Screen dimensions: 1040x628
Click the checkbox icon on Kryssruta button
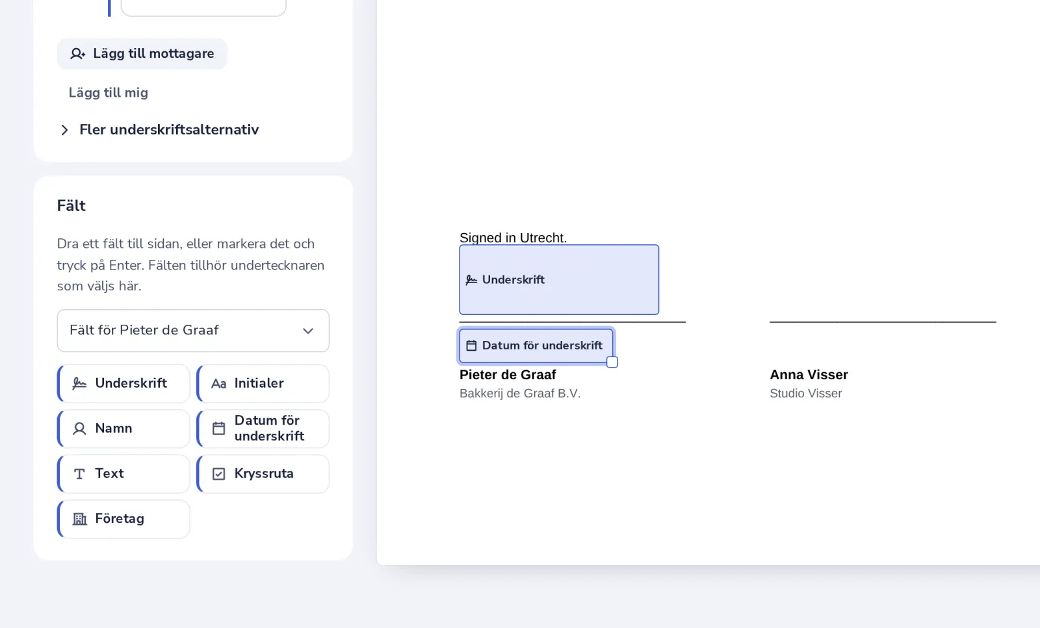(x=219, y=474)
